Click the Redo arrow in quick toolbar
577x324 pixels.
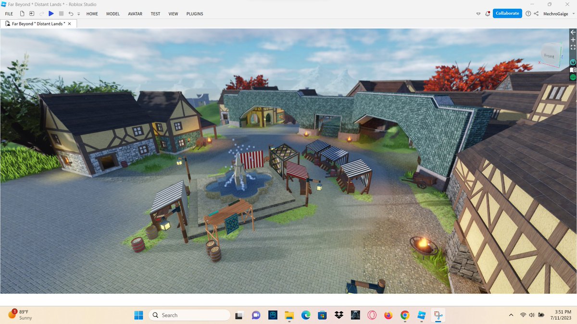pos(41,14)
